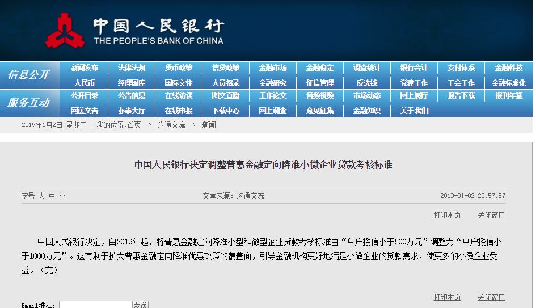Click the bottom 打印本页 link
Screen dimensions: 536x308
(x=447, y=297)
